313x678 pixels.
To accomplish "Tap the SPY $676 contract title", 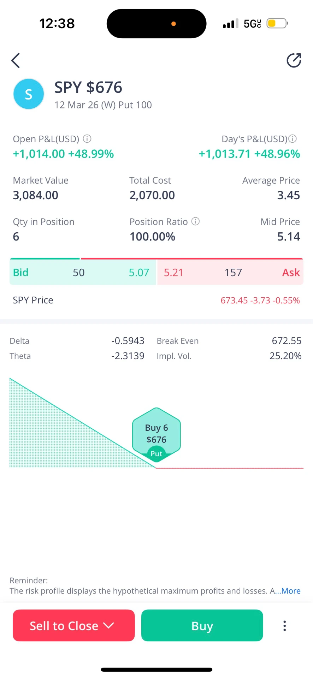I will (88, 87).
